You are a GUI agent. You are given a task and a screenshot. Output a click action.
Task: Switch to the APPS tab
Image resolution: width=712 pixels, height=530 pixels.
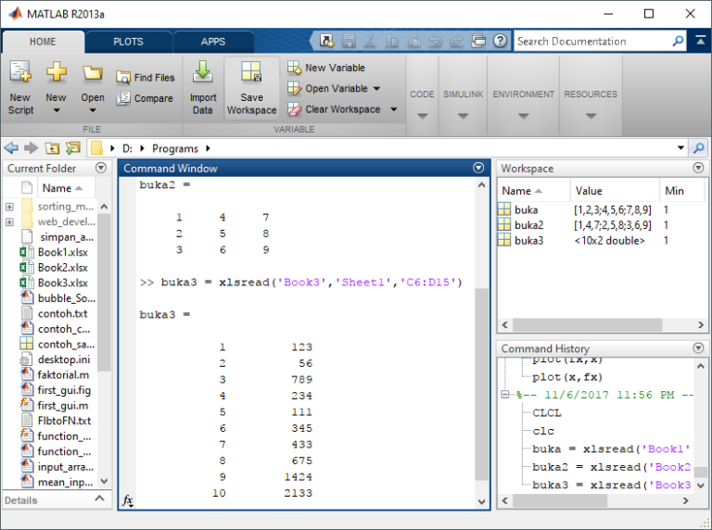[213, 42]
